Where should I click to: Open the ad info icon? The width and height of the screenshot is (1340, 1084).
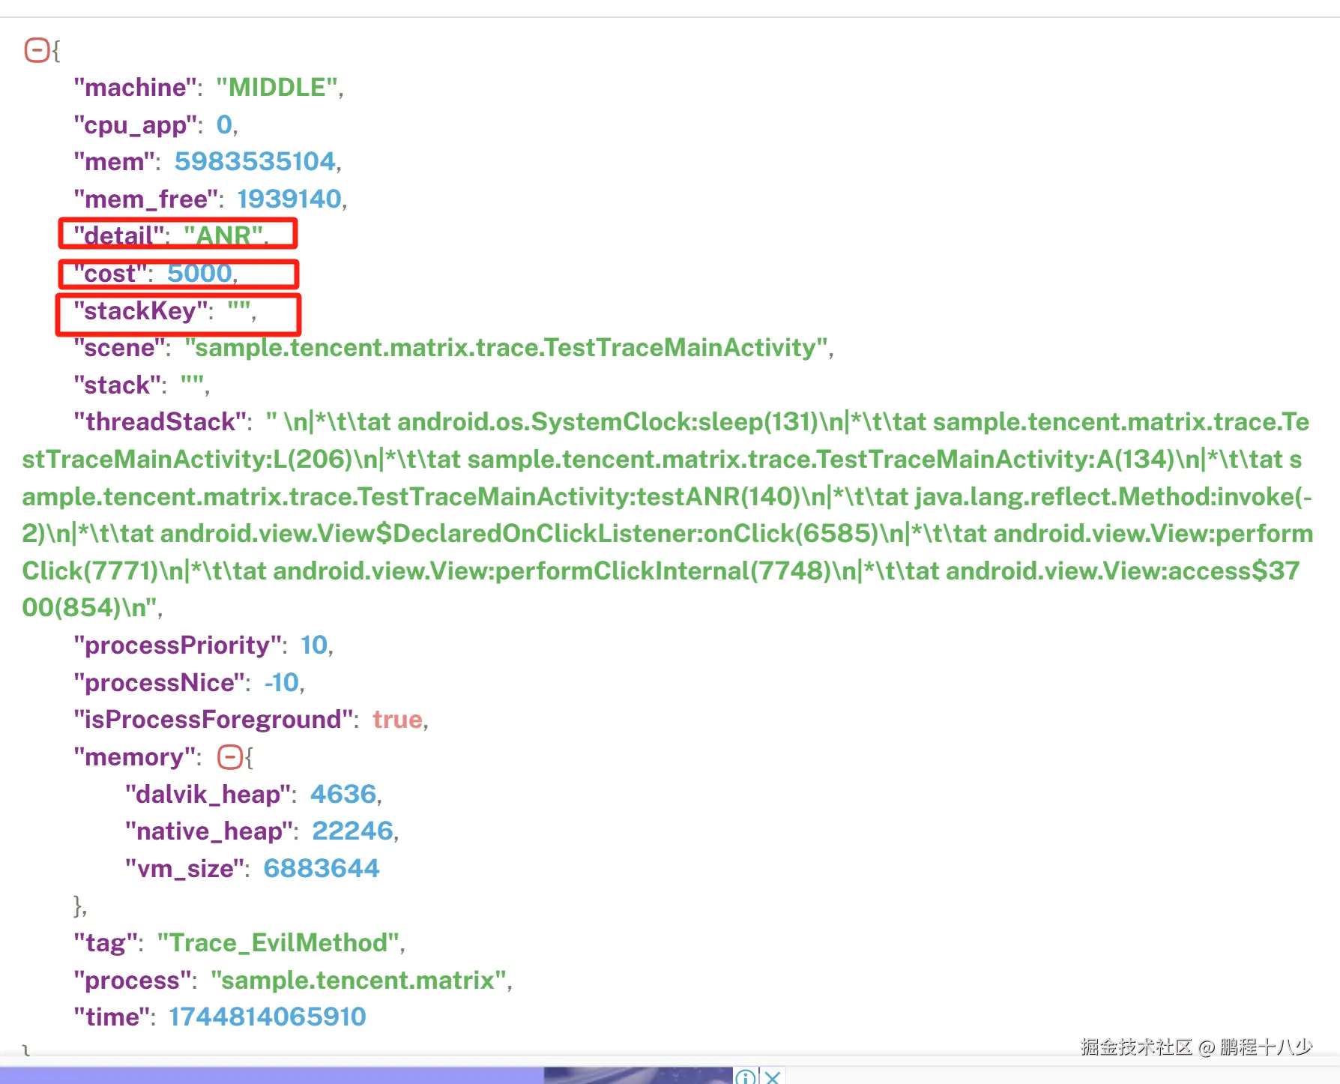point(745,1077)
